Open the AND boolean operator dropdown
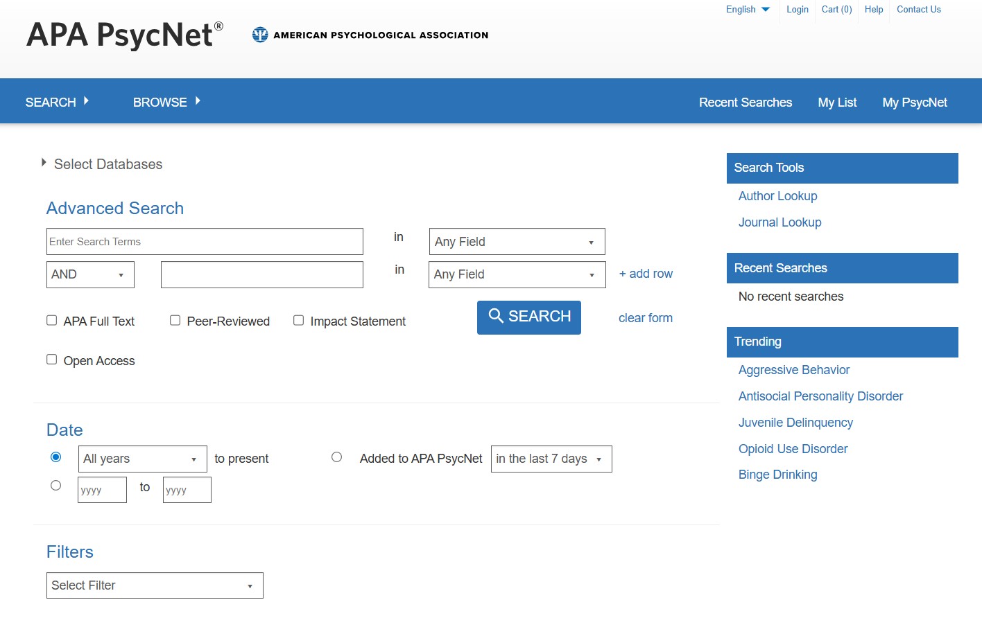The height and width of the screenshot is (618, 982). (x=90, y=274)
